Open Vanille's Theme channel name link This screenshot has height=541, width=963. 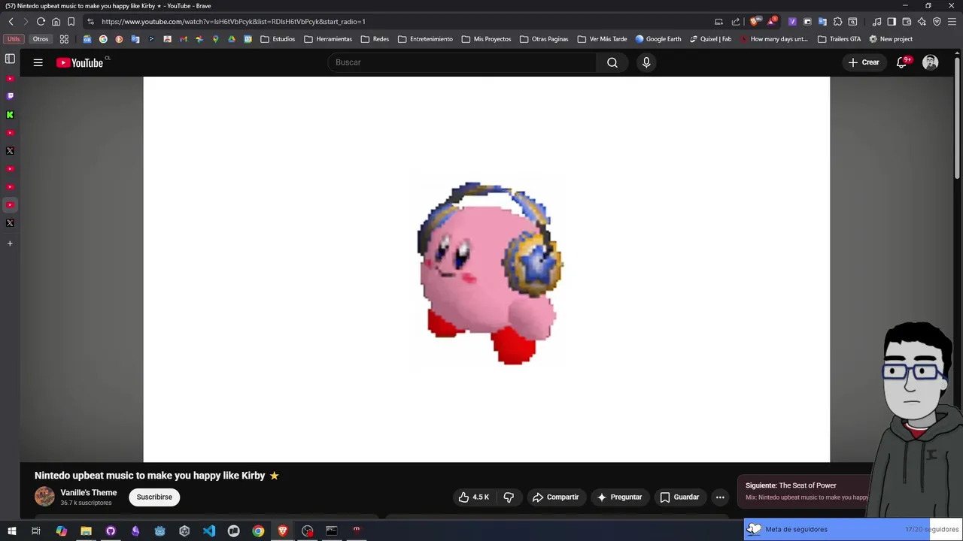[88, 493]
